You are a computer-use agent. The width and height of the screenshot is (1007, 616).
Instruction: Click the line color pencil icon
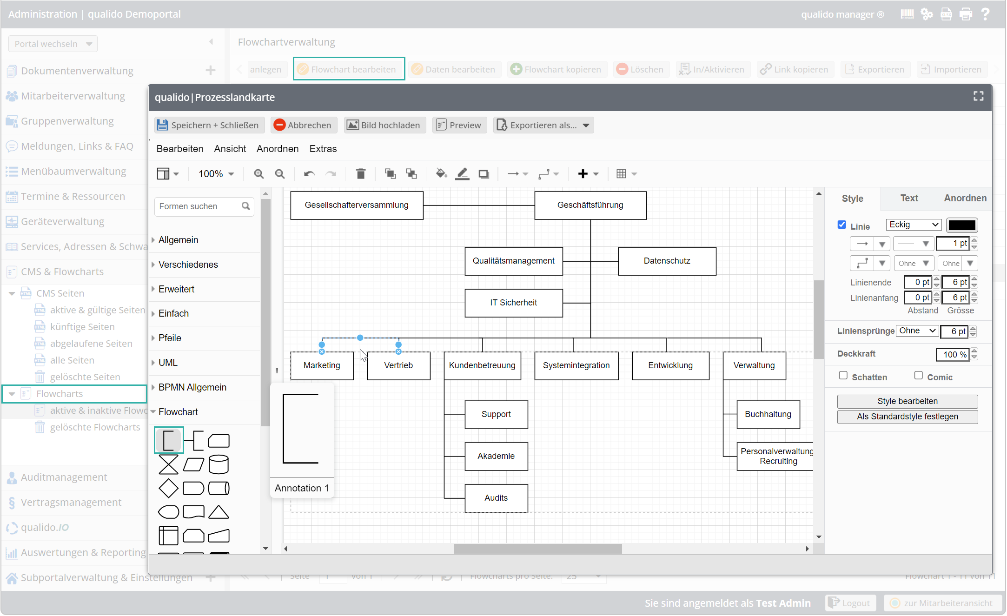(x=462, y=174)
